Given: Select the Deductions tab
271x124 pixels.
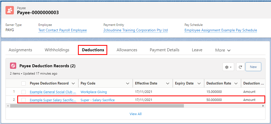Looking at the screenshot, I should point(93,50).
